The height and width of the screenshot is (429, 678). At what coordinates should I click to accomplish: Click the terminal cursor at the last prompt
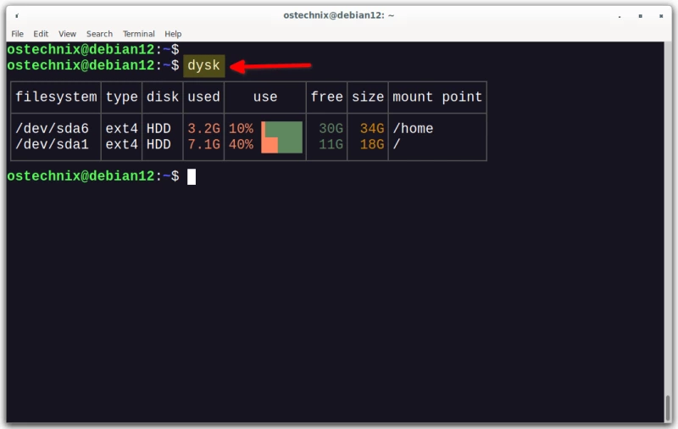(x=192, y=176)
